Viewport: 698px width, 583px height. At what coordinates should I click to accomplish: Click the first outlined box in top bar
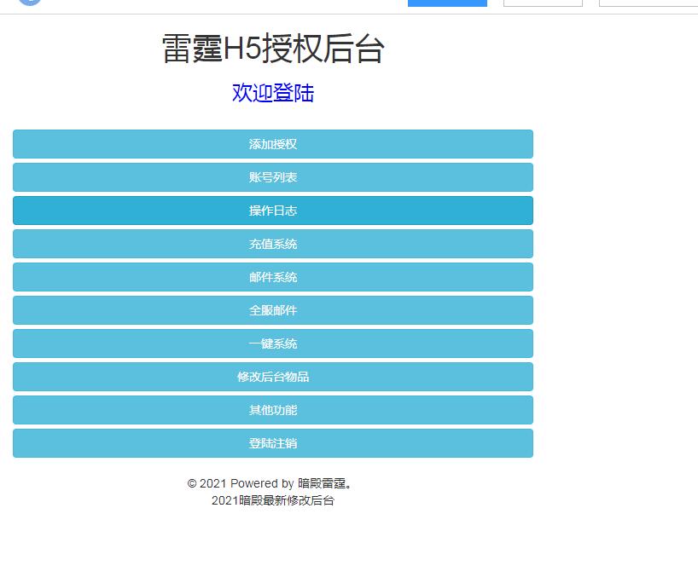543,3
